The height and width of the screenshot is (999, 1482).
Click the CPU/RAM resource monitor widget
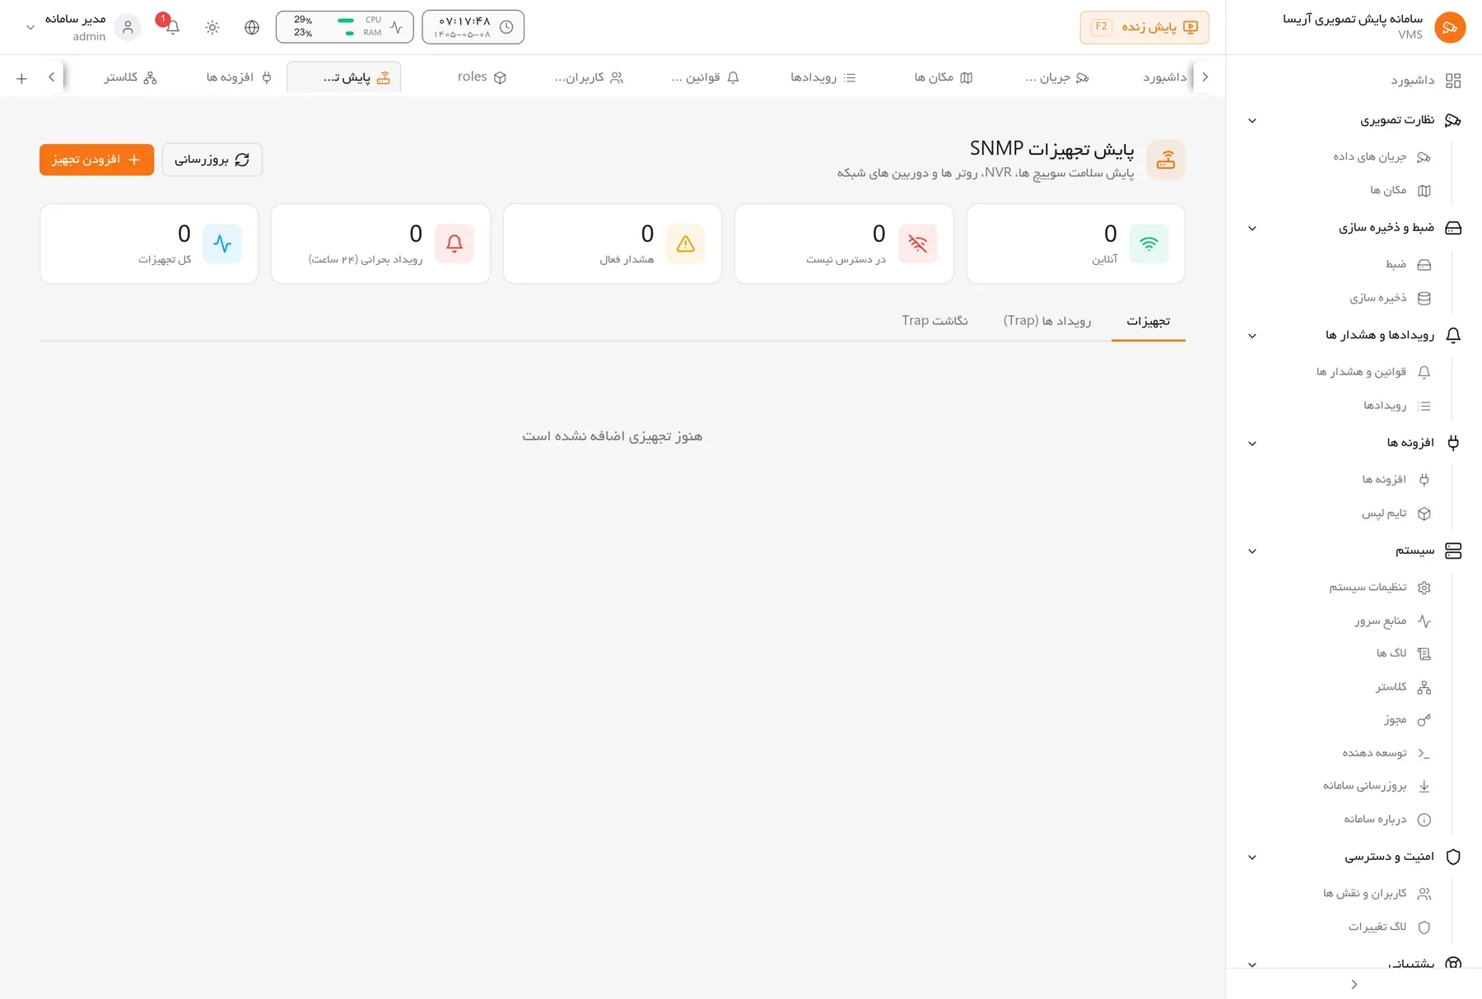(x=344, y=27)
